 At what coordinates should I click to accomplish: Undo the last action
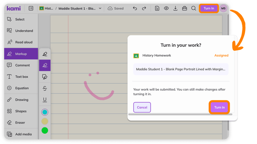(135, 8)
